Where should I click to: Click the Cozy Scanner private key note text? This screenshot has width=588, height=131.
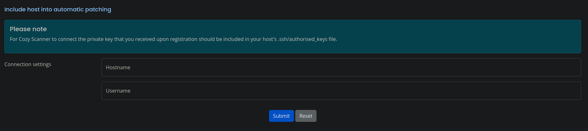173,39
